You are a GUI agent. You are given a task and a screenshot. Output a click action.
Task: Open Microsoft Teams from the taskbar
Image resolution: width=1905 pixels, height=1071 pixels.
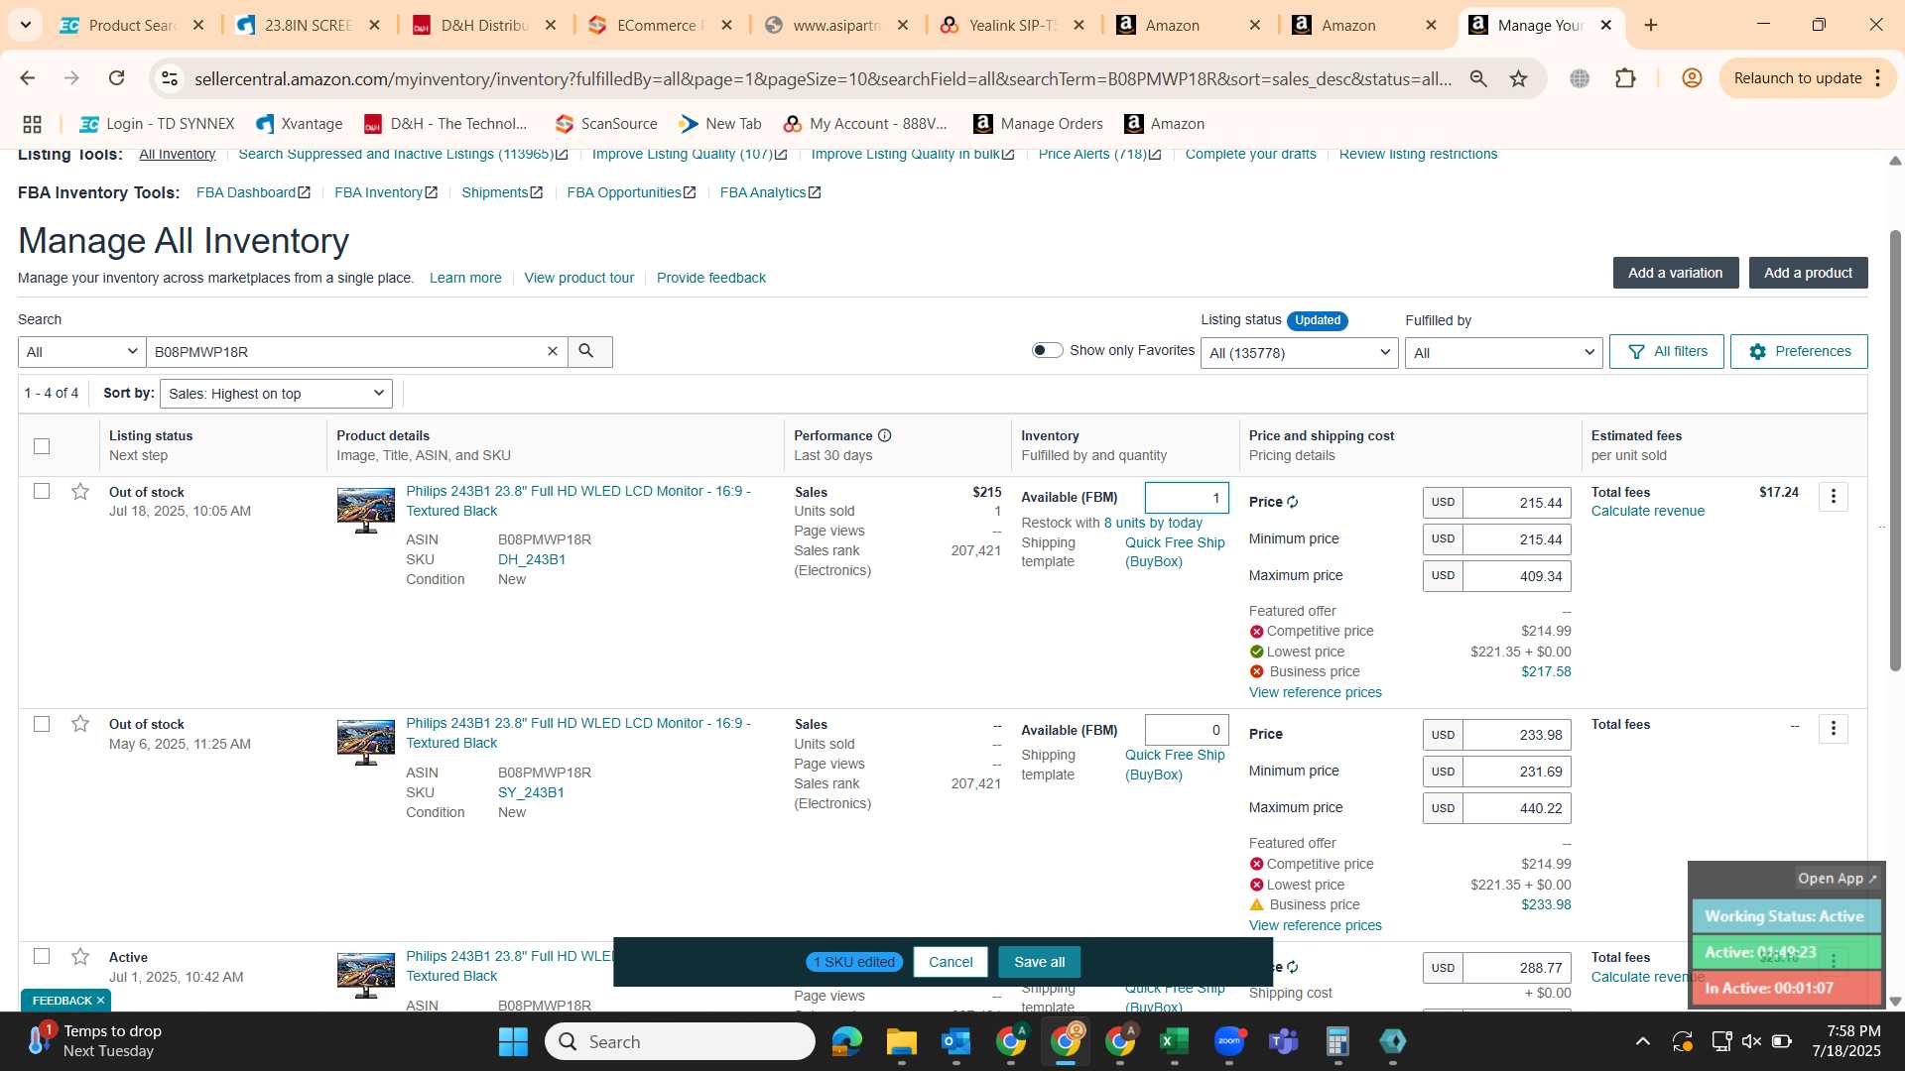1283,1041
